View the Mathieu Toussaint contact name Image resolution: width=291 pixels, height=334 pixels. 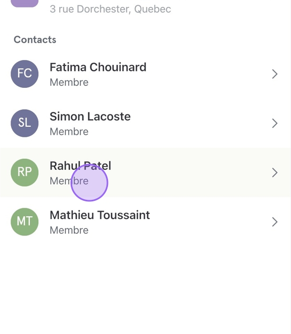click(x=100, y=215)
